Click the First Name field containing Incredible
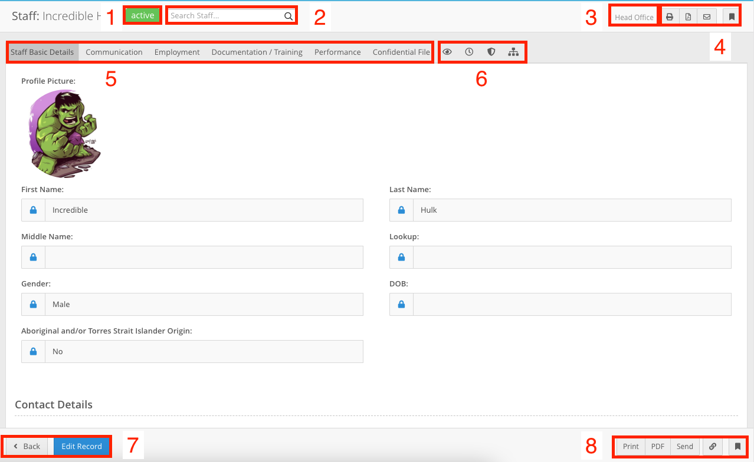 pos(204,210)
